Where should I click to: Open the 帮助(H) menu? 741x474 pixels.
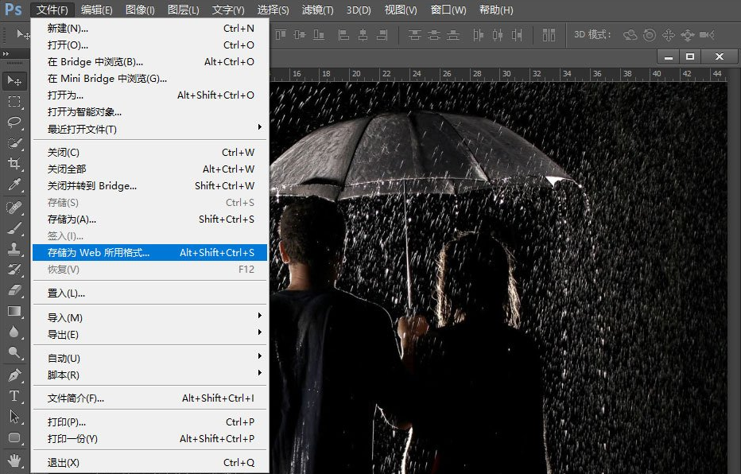[x=496, y=10]
